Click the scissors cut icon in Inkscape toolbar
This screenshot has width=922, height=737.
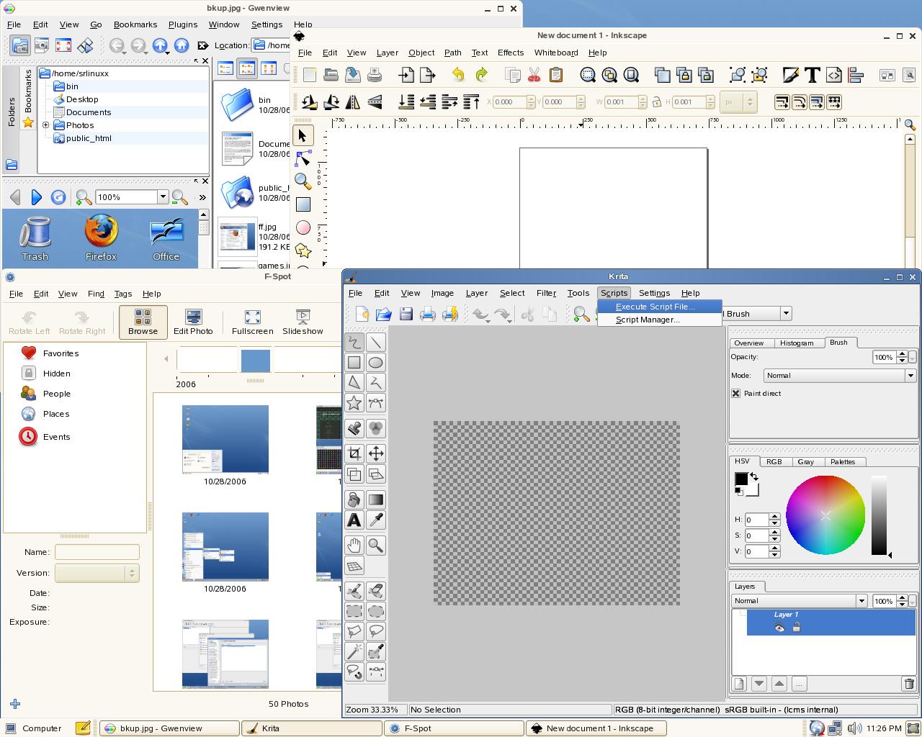click(x=534, y=74)
